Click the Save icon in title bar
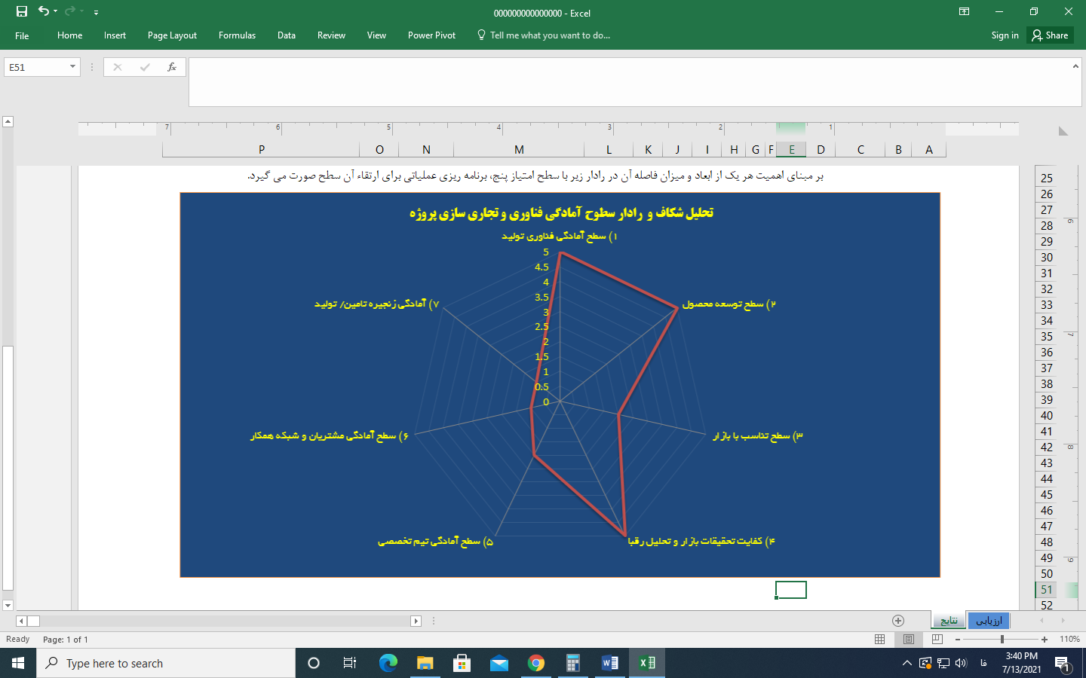Screen dimensions: 1086x678 point(21,11)
